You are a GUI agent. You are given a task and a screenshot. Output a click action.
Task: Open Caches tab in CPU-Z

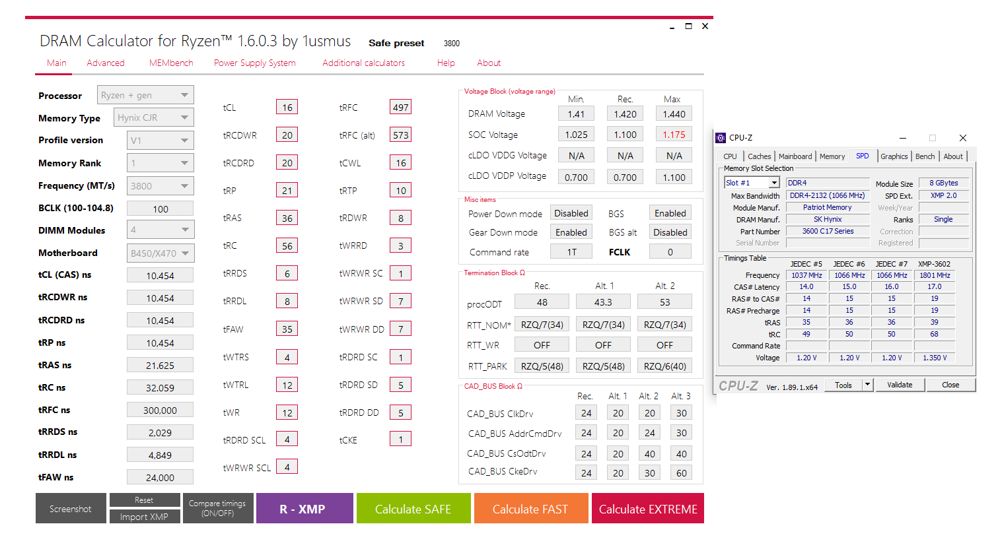(x=759, y=156)
